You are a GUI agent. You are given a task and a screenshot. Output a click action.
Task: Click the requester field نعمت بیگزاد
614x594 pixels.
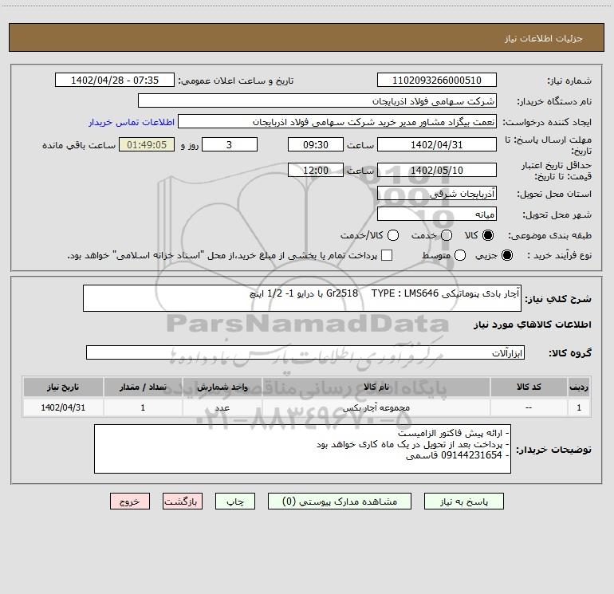[337, 122]
